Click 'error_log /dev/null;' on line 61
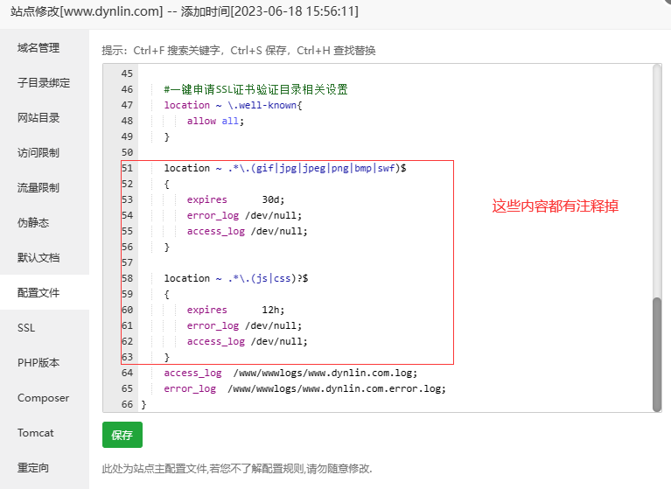Image resolution: width=671 pixels, height=489 pixels. (x=244, y=325)
